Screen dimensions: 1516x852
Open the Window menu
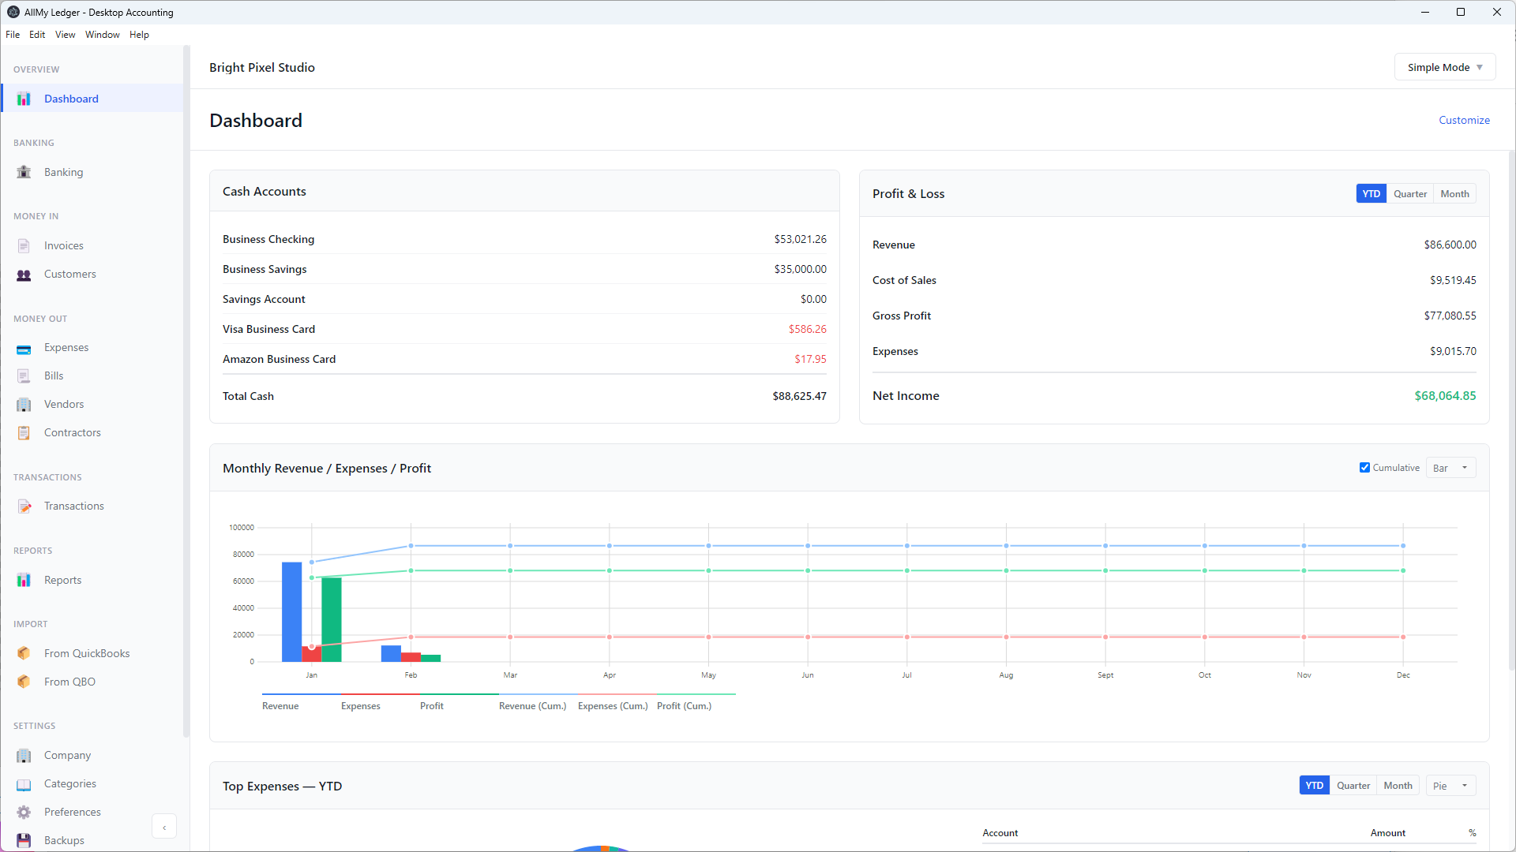click(x=102, y=34)
